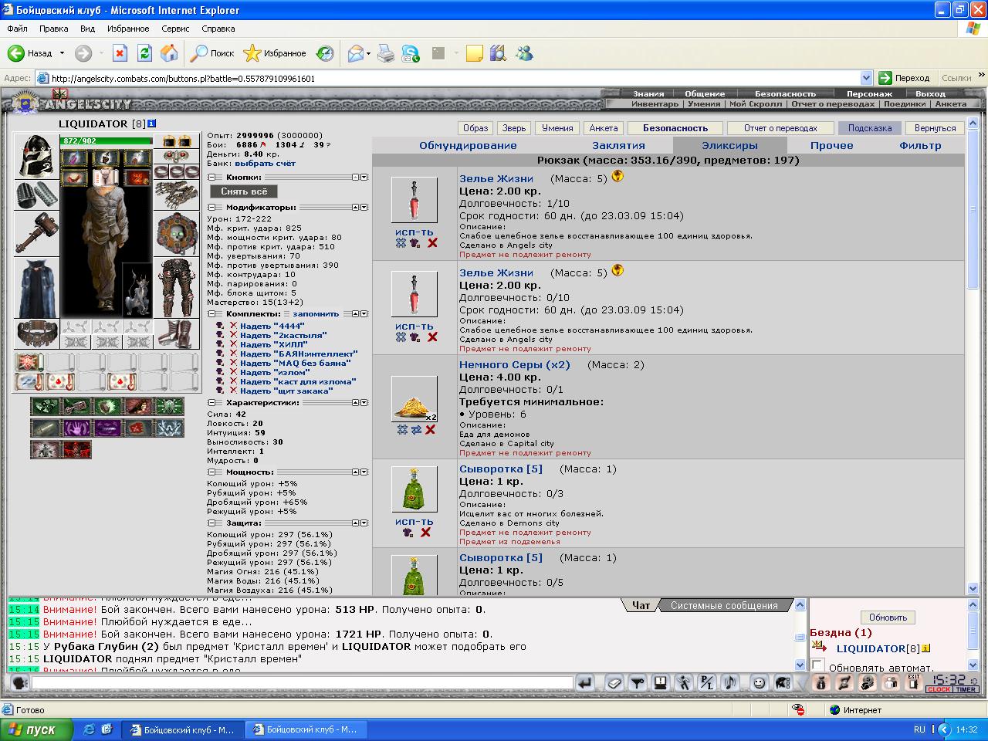This screenshot has height=741, width=988.
Task: Click the purple hand ability icon
Action: [76, 428]
